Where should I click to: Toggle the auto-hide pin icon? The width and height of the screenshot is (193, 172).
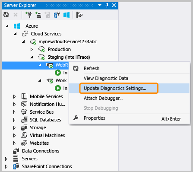107,5
